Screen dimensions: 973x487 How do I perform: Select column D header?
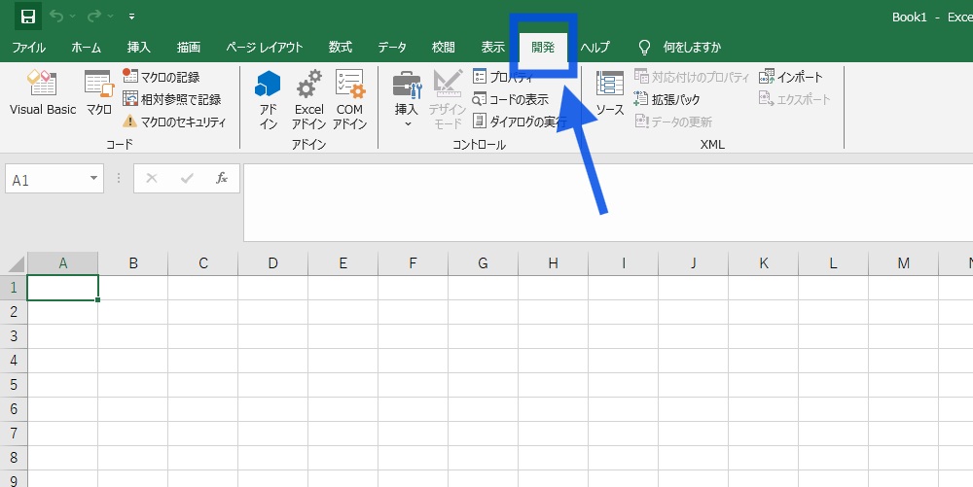coord(272,263)
